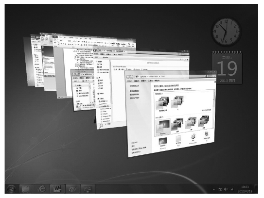This screenshot has width=264, height=198.
Task: Click the Control Panel taskbar icon
Action: pyautogui.click(x=88, y=189)
